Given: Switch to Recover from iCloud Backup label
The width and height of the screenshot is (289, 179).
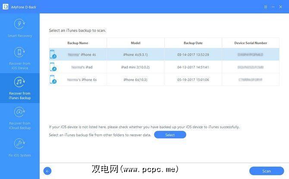Looking at the screenshot, I should pyautogui.click(x=20, y=126).
